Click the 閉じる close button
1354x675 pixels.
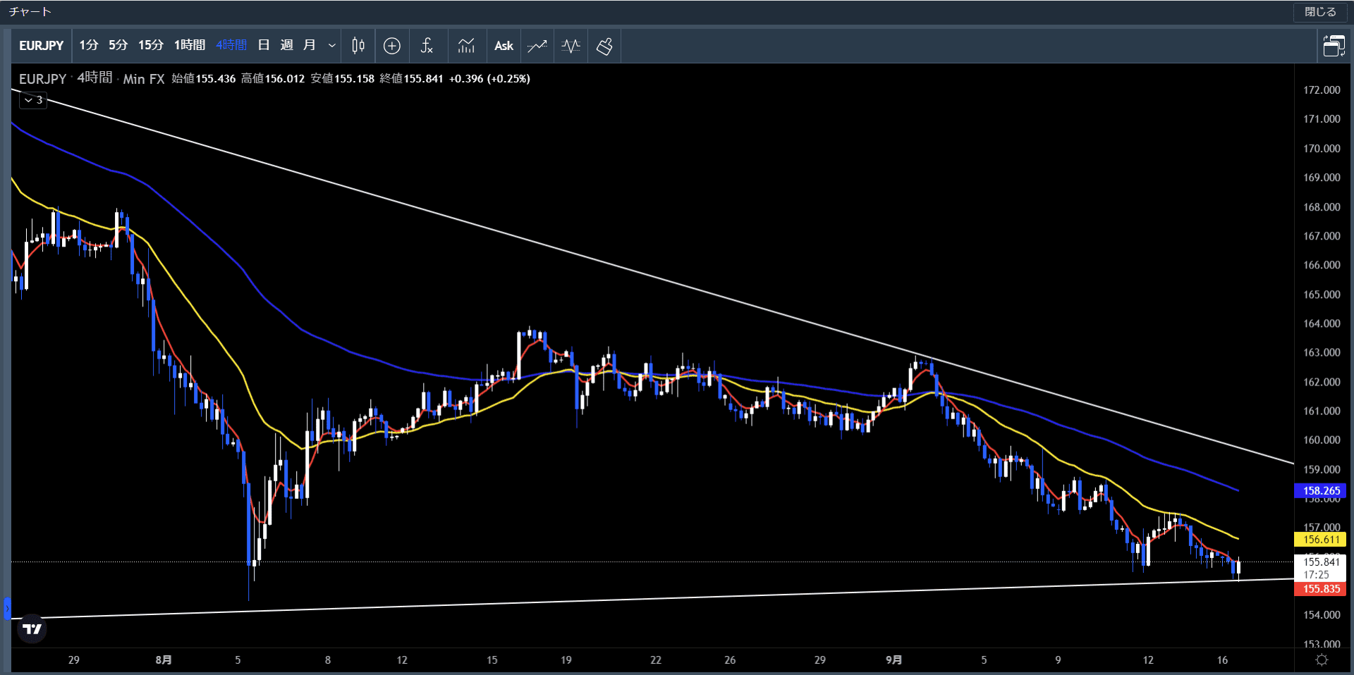pyautogui.click(x=1320, y=12)
